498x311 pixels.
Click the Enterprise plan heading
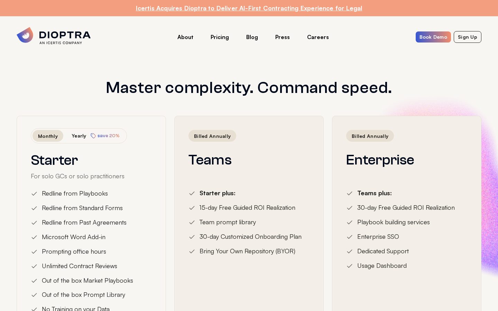click(380, 160)
